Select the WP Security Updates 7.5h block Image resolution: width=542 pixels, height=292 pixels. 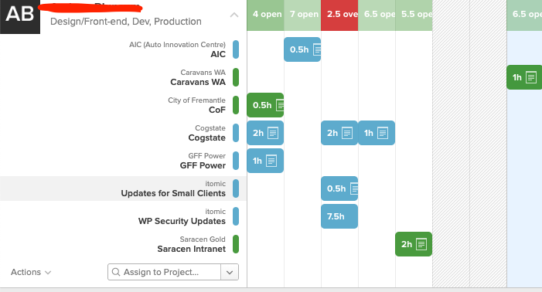[339, 216]
